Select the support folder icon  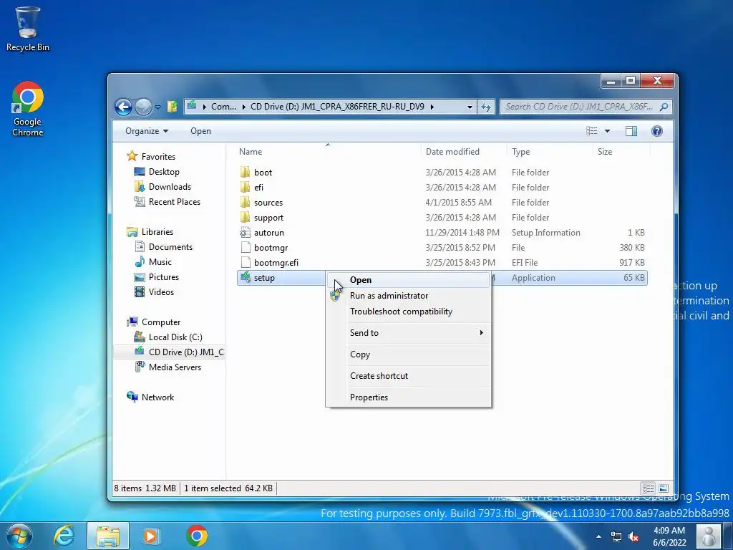245,217
